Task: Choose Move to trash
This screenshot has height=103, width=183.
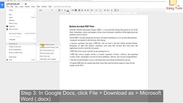Action: 21,29
